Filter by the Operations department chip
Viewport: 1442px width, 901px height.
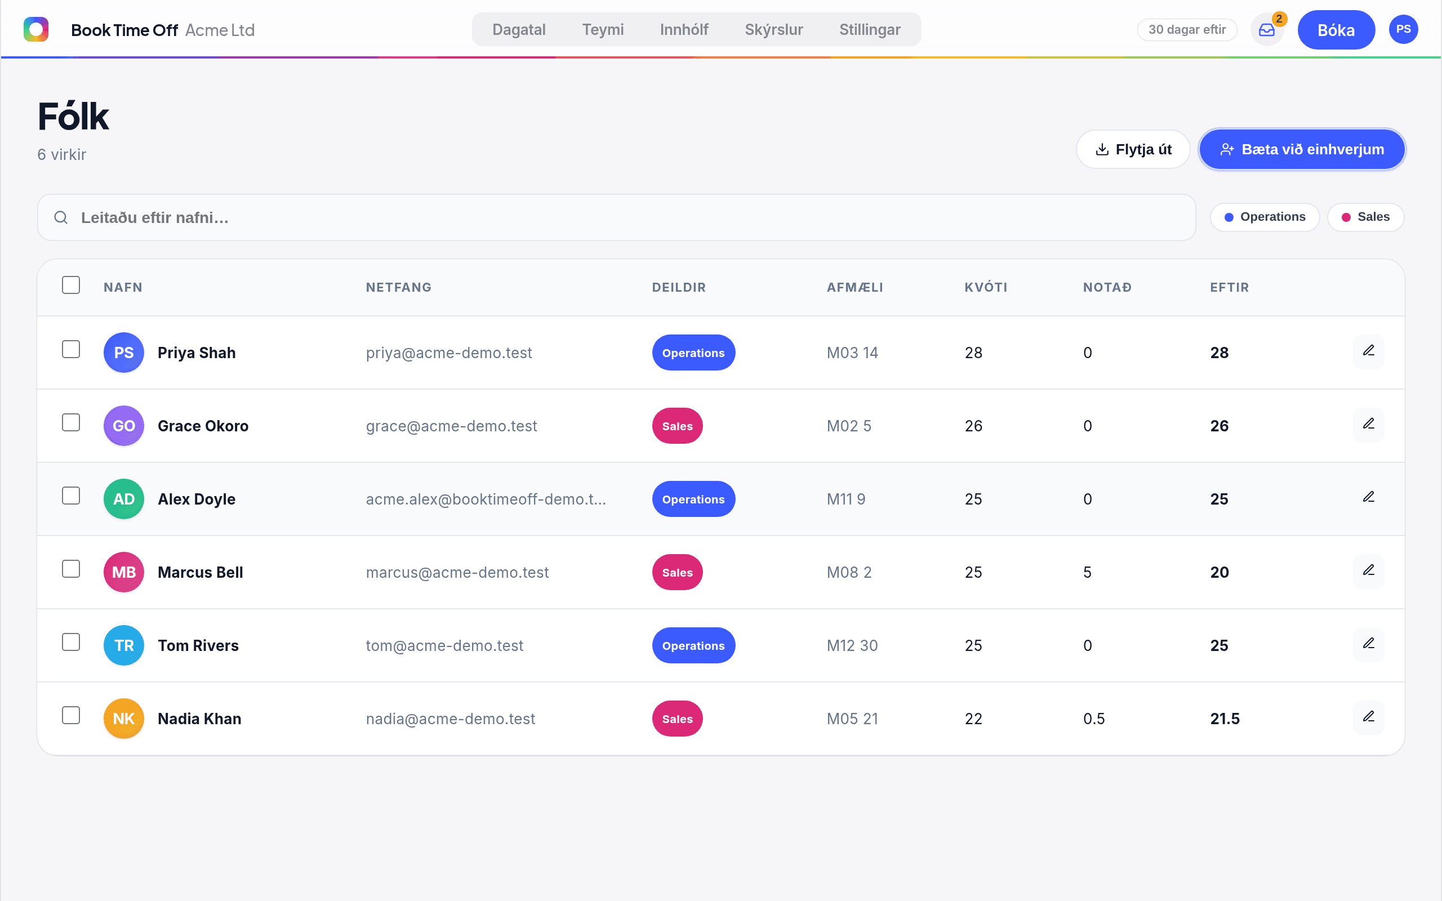tap(1265, 217)
